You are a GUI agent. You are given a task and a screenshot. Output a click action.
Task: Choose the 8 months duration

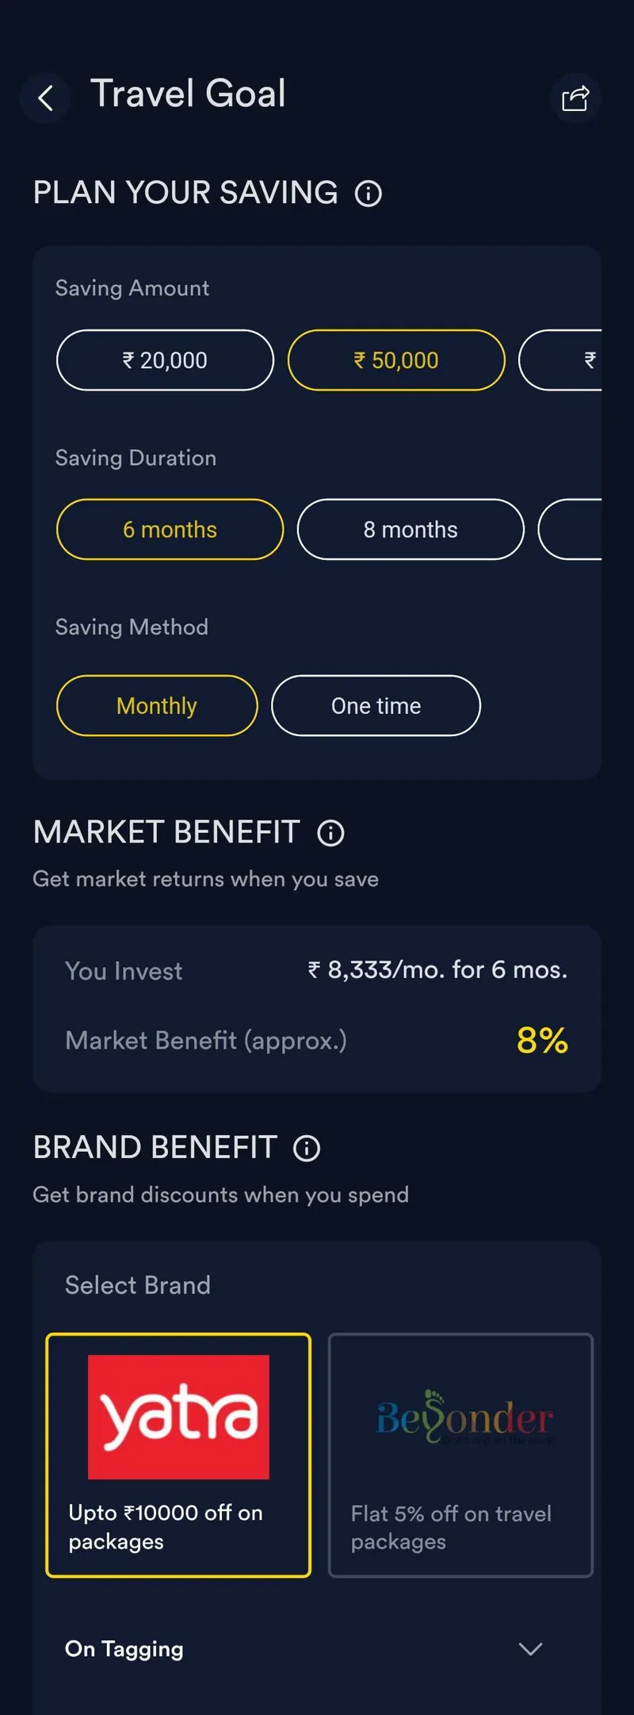click(411, 529)
